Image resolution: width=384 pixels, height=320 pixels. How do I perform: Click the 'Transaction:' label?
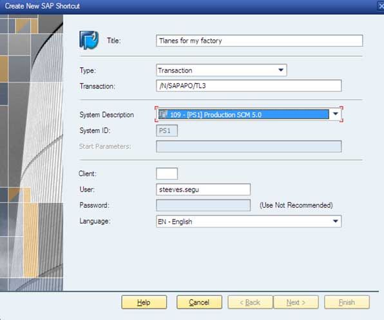click(97, 86)
